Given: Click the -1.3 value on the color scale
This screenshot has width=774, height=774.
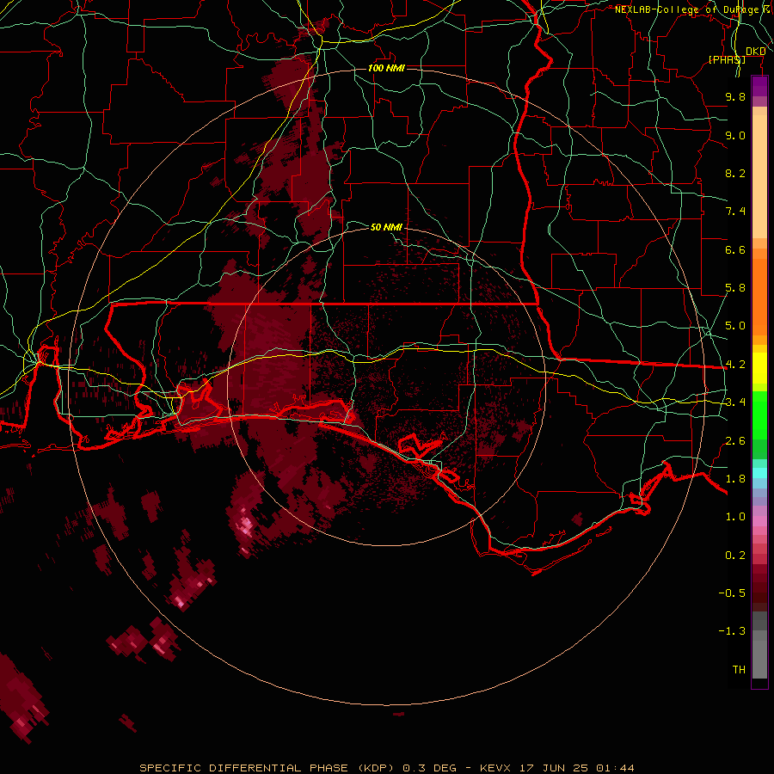Looking at the screenshot, I should pos(732,631).
